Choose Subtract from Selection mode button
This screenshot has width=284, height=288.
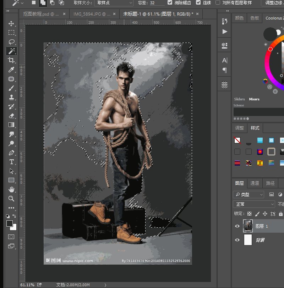point(52,3)
